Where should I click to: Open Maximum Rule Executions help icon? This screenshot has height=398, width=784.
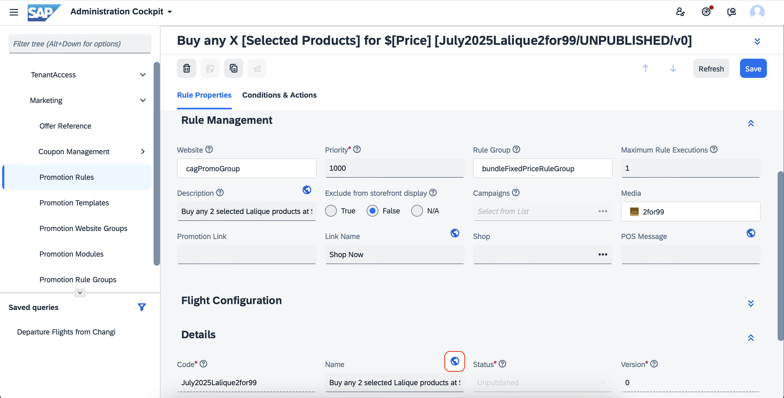[714, 149]
